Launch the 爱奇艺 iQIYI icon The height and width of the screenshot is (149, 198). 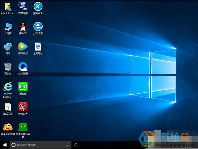pos(23,87)
